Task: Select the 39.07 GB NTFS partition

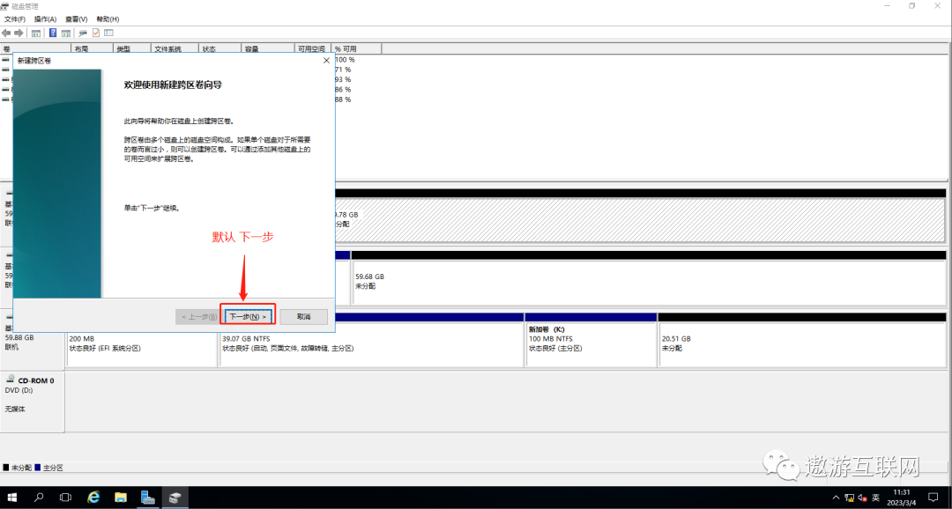Action: point(372,343)
